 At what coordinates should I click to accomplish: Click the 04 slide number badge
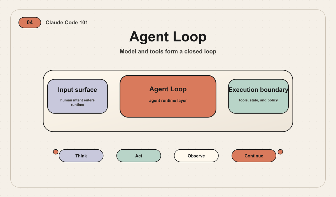pyautogui.click(x=30, y=23)
